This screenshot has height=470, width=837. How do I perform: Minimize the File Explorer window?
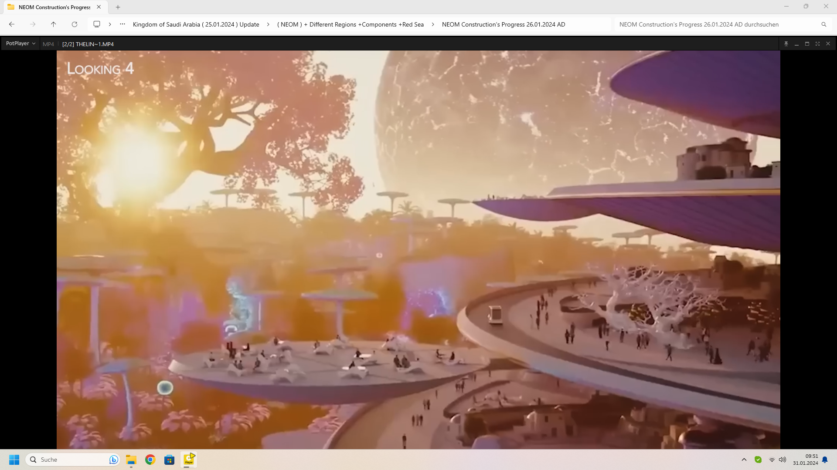tap(786, 7)
